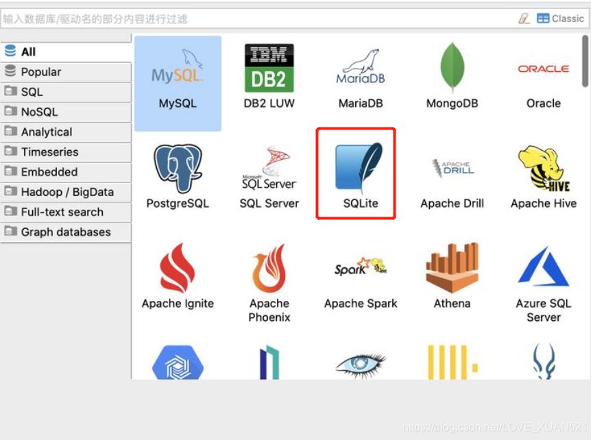Select the Apache Phoenix driver

coord(269,283)
